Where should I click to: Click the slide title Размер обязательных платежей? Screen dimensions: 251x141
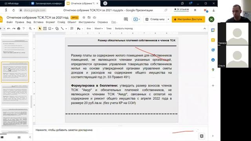[x=136, y=40]
